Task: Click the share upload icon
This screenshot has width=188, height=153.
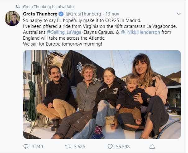Action: point(152,146)
